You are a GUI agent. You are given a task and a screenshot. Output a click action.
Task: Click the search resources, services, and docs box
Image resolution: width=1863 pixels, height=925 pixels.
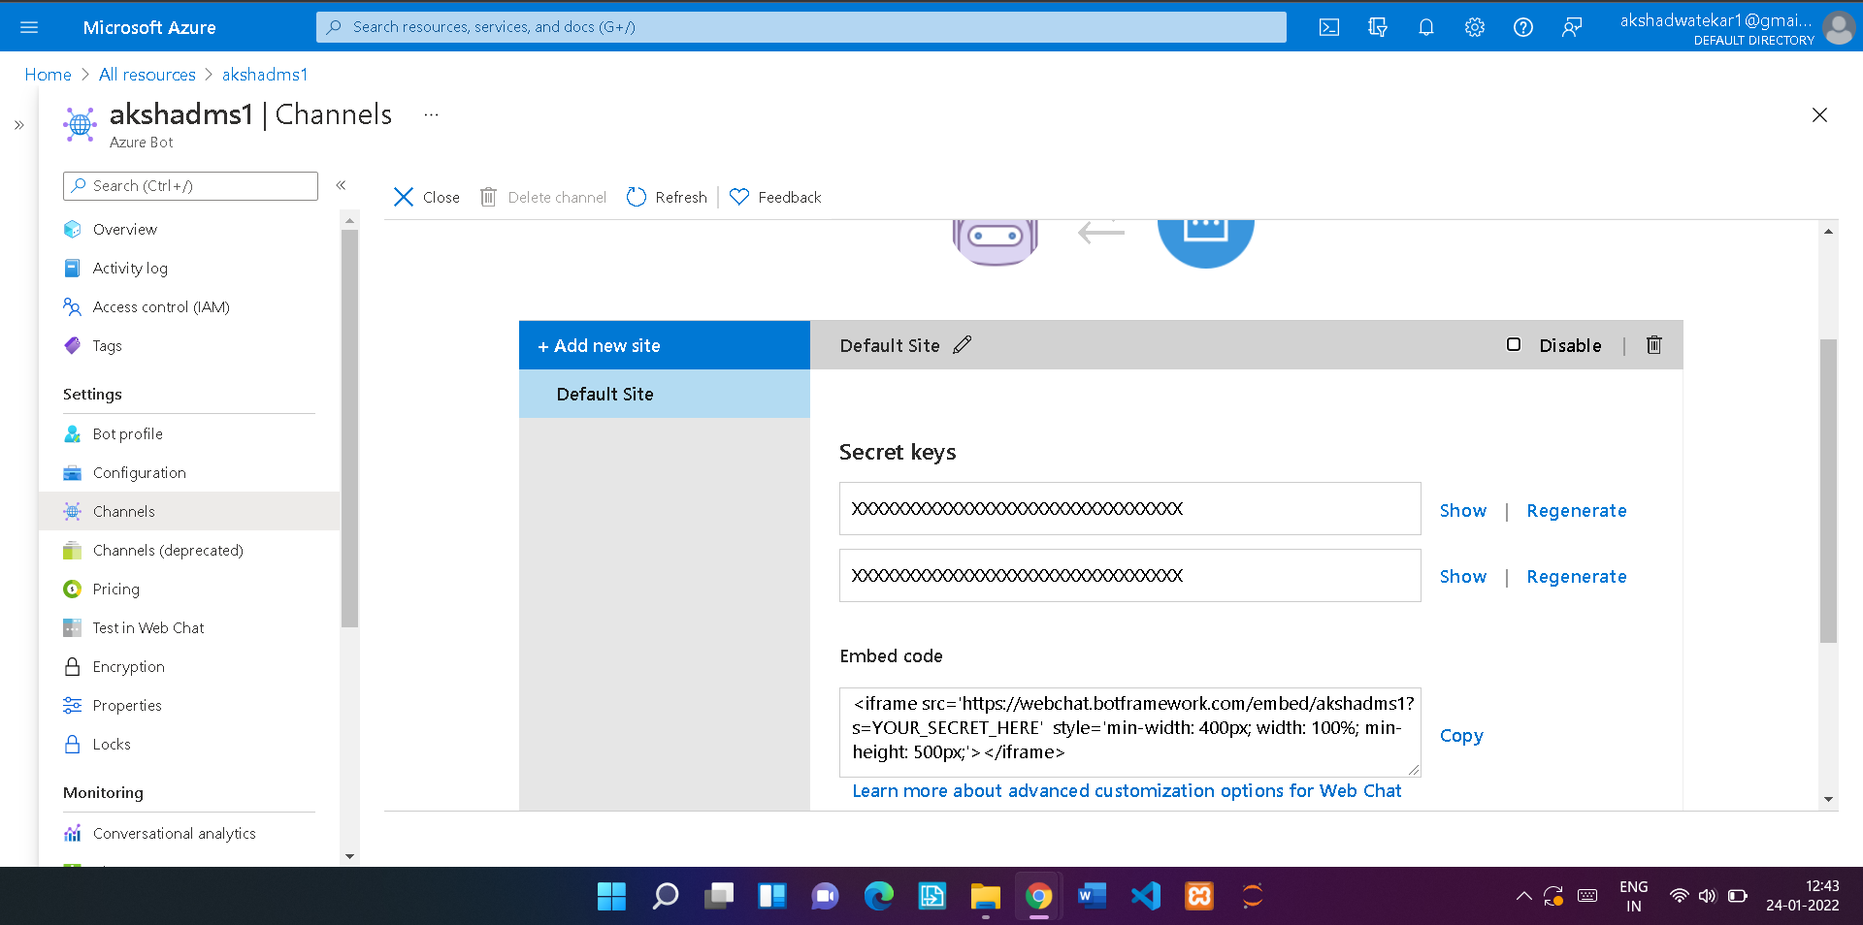(x=801, y=27)
